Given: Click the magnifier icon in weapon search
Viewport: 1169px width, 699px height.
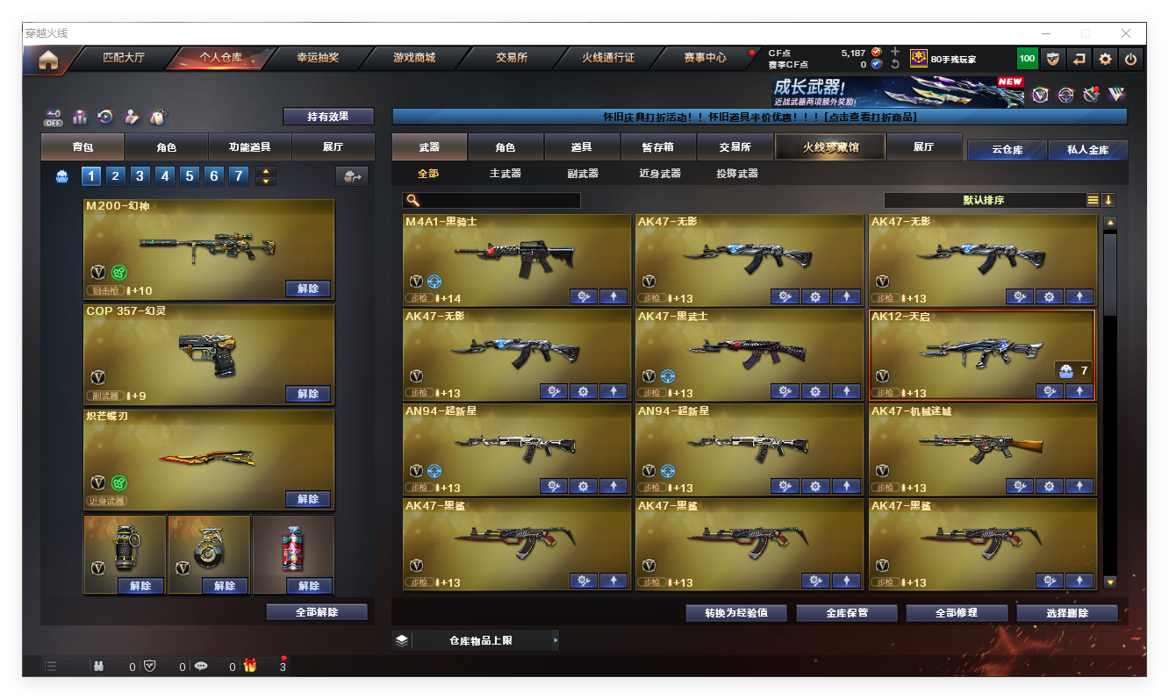Looking at the screenshot, I should pos(412,201).
